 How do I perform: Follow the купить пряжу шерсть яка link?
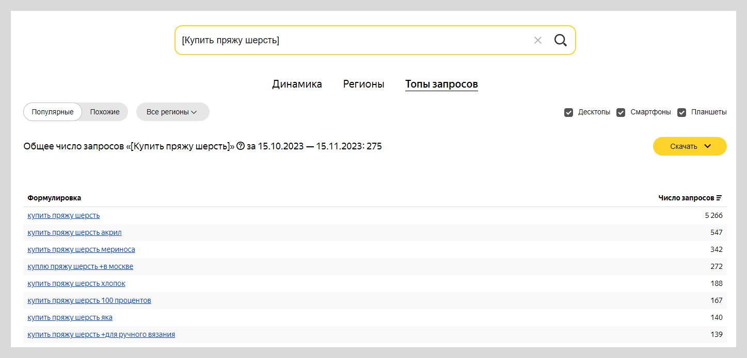70,317
